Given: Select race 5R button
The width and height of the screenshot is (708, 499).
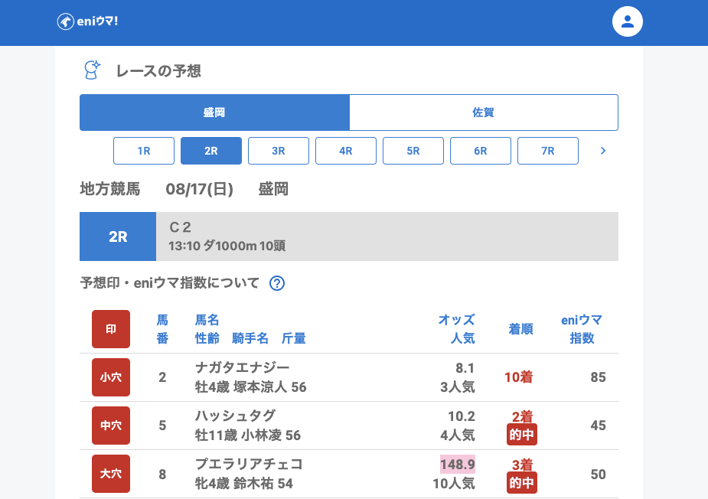Looking at the screenshot, I should 413,151.
